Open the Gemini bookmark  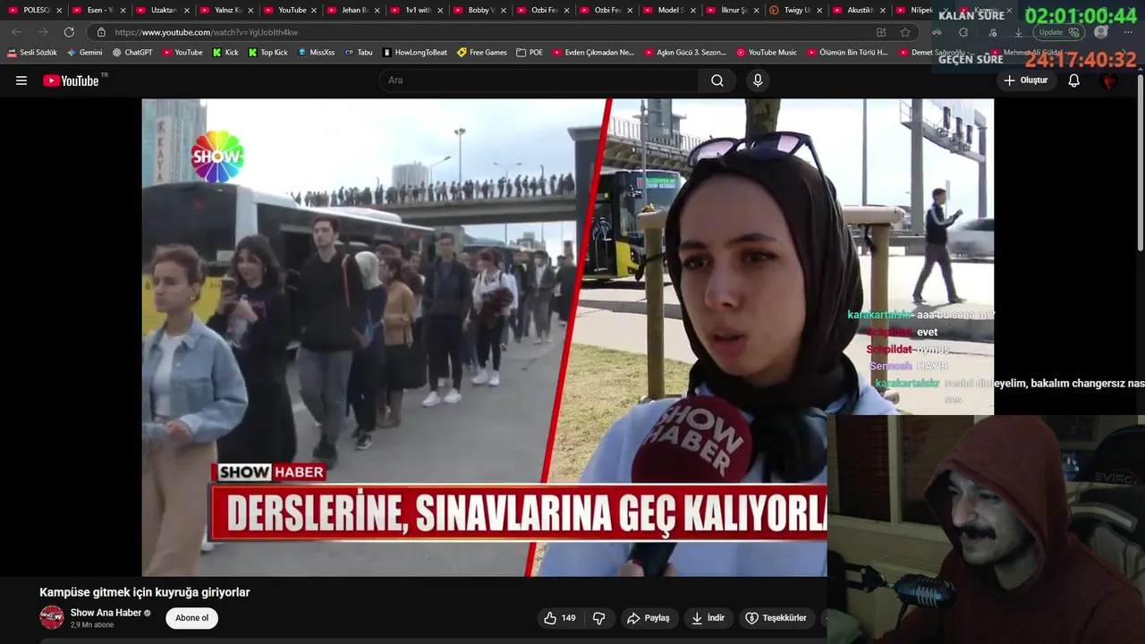point(85,53)
